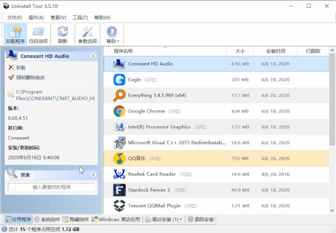Open the 工具(T) menu
The height and width of the screenshot is (233, 336).
pyautogui.click(x=80, y=17)
